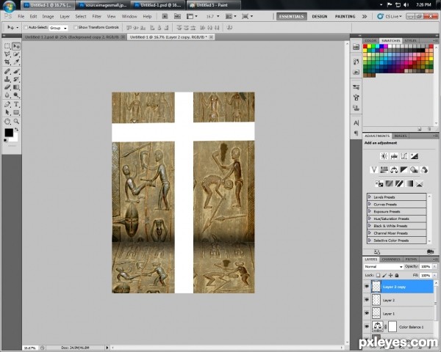Open the Fill value dropdown arrow

point(435,276)
